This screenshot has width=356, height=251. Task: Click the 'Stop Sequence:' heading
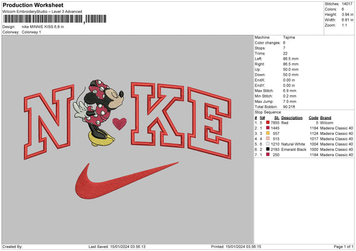tap(268, 112)
